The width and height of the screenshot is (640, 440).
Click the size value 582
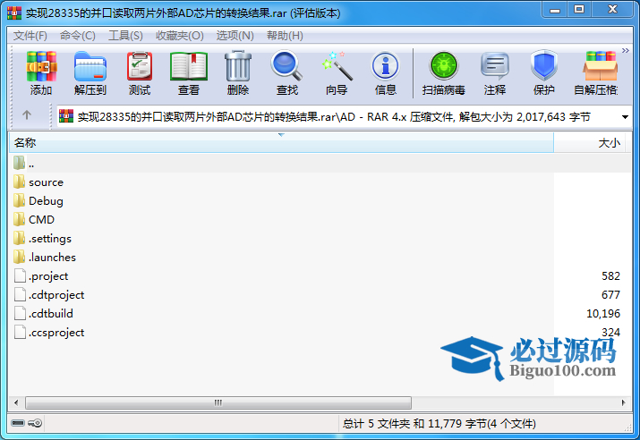click(x=611, y=276)
